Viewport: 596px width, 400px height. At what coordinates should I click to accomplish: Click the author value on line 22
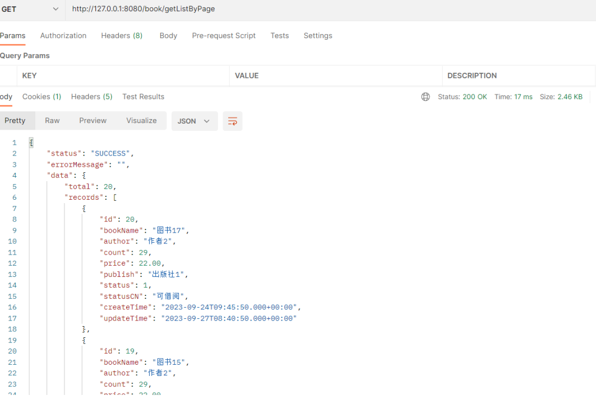(158, 374)
